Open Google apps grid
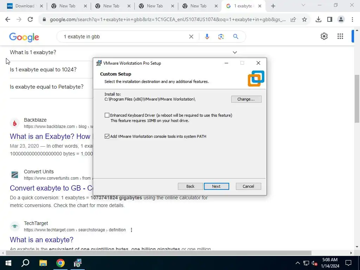 tap(340, 36)
